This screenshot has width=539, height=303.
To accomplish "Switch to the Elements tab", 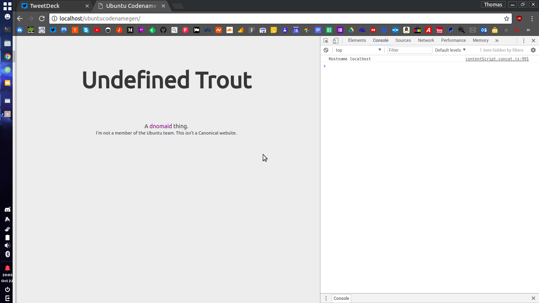I will (x=357, y=41).
